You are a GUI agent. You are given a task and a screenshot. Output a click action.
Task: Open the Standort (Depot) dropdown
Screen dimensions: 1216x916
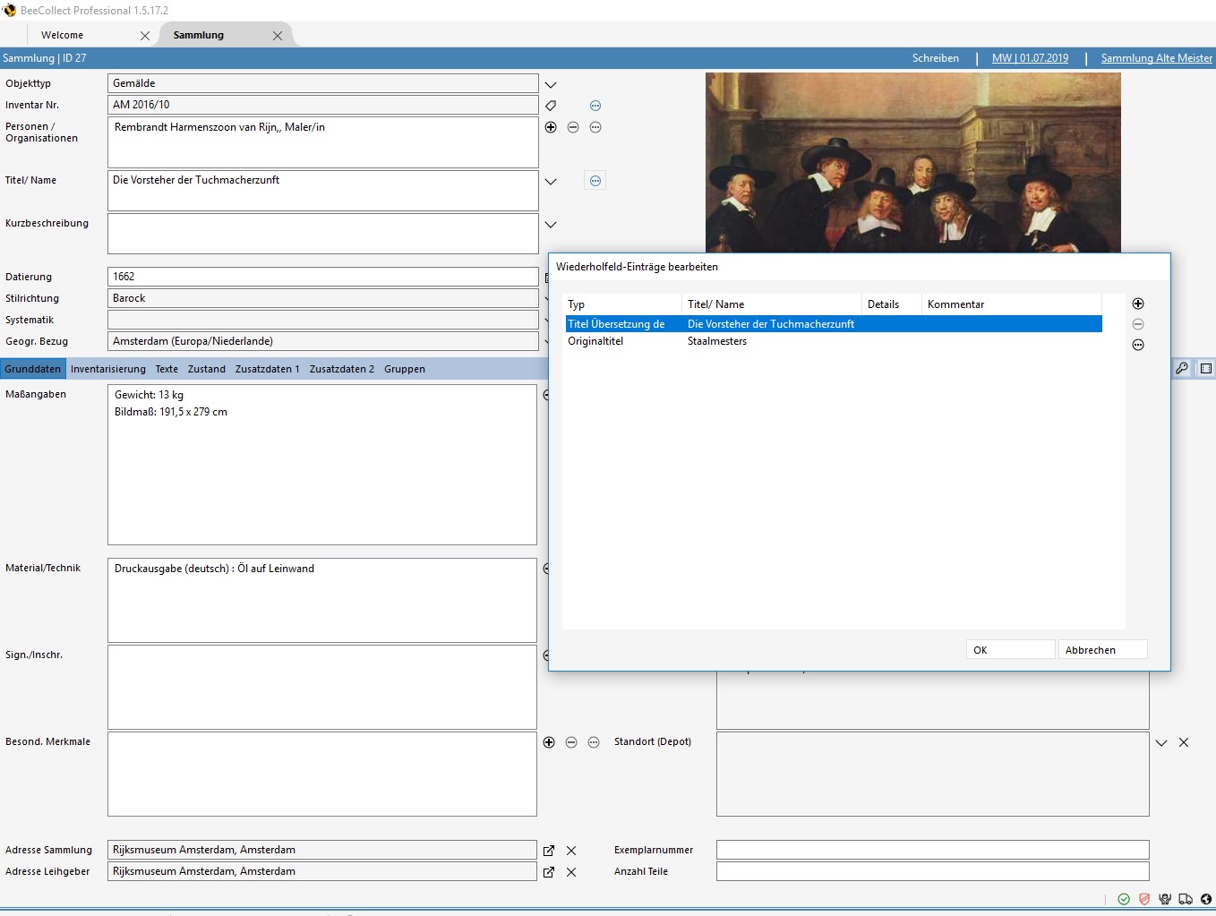tap(1161, 743)
